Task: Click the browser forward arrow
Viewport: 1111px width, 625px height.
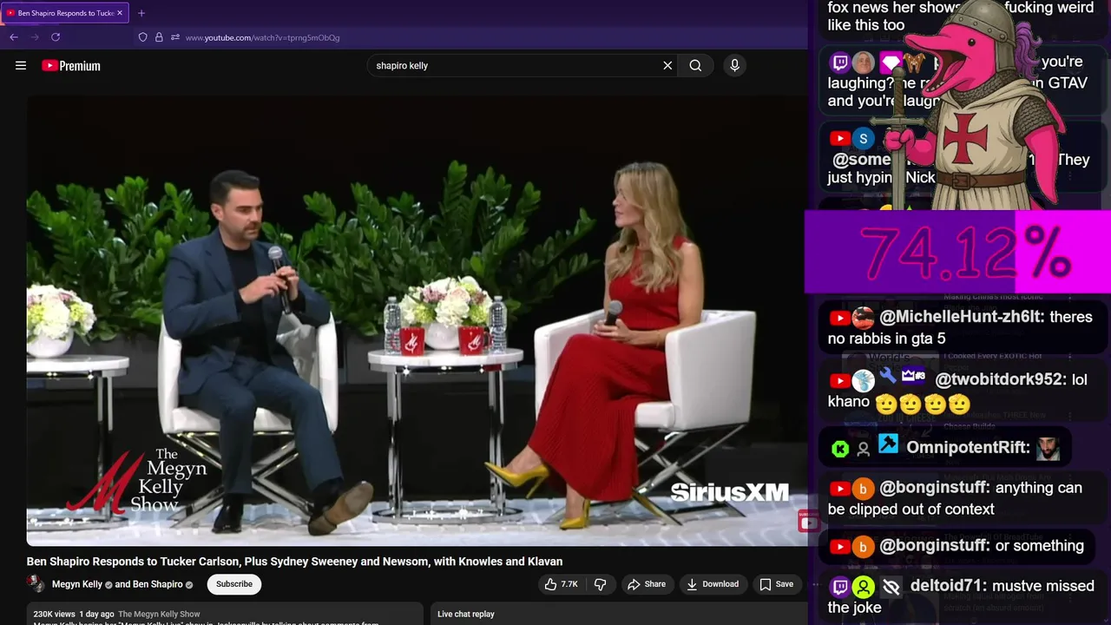Action: [35, 37]
